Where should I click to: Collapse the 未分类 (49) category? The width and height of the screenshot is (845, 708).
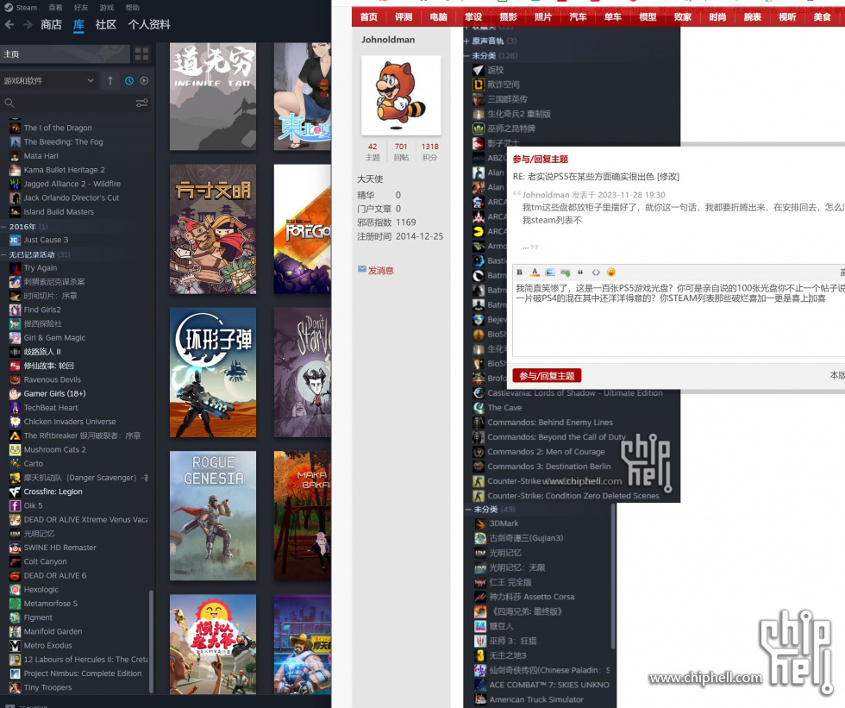coord(468,509)
